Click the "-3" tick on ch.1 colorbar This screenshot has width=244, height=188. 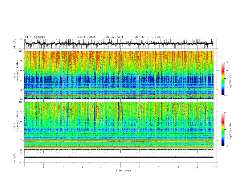227,62
